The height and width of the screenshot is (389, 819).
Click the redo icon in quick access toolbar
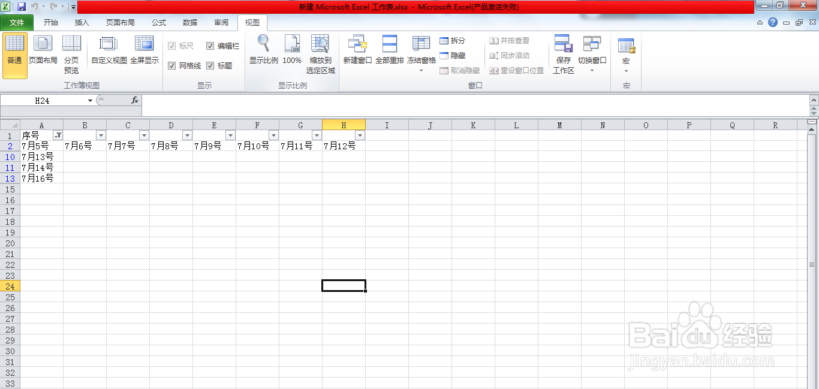(53, 7)
